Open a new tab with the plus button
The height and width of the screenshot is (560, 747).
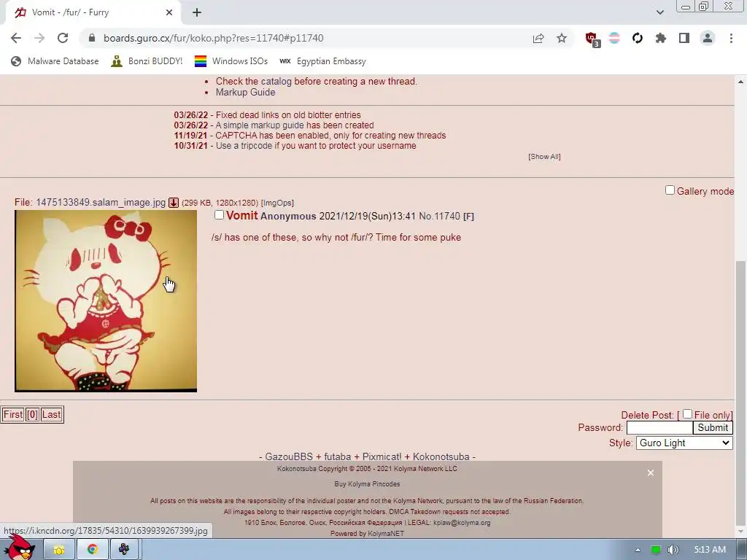click(x=197, y=13)
